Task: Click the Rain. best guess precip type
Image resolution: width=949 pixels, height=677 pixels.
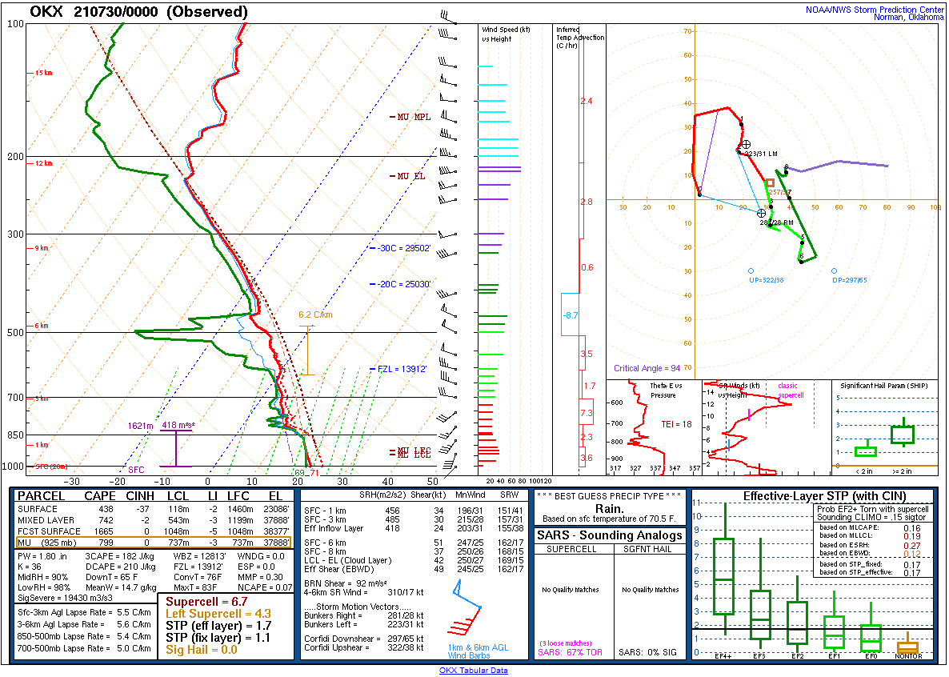Action: [609, 509]
